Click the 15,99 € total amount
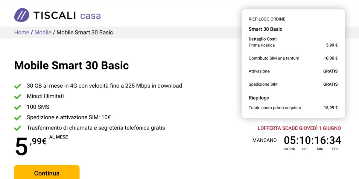The image size is (359, 179). click(331, 108)
